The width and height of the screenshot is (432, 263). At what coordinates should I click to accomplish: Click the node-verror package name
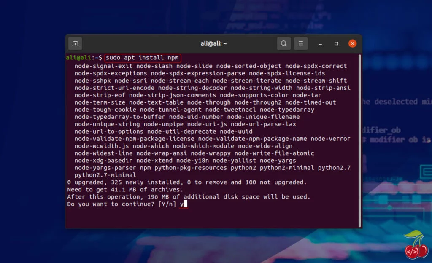tap(331, 139)
